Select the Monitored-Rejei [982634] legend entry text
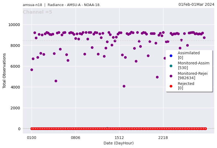The width and height of the screenshot is (217, 148). point(192,76)
